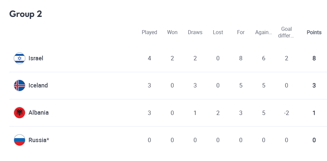Image resolution: width=327 pixels, height=161 pixels.
Task: Select Iceland's points value 3
Action: click(314, 85)
